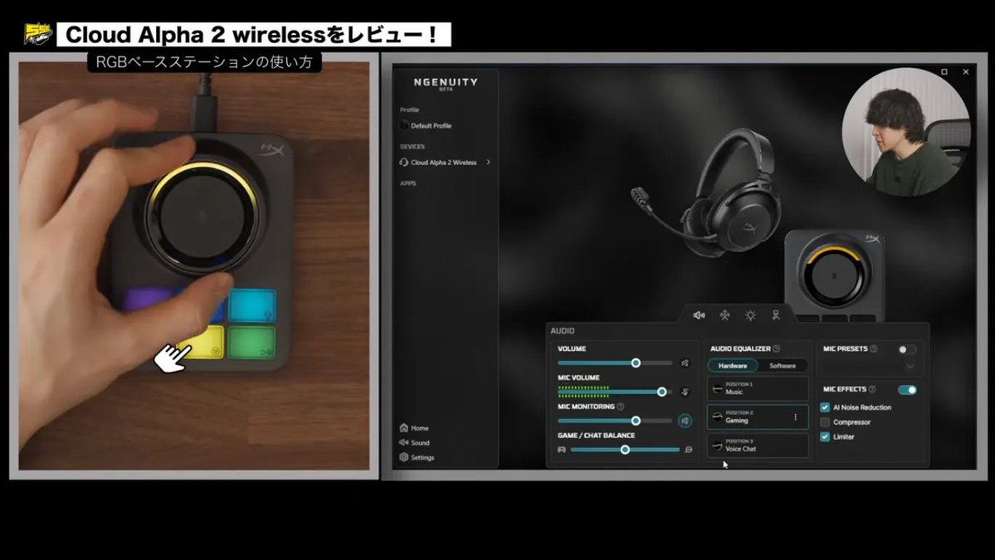Viewport: 995px width, 560px height.
Task: Click the Home house icon
Action: point(403,428)
